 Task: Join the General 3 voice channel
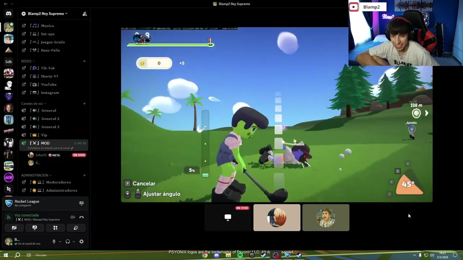click(x=54, y=127)
